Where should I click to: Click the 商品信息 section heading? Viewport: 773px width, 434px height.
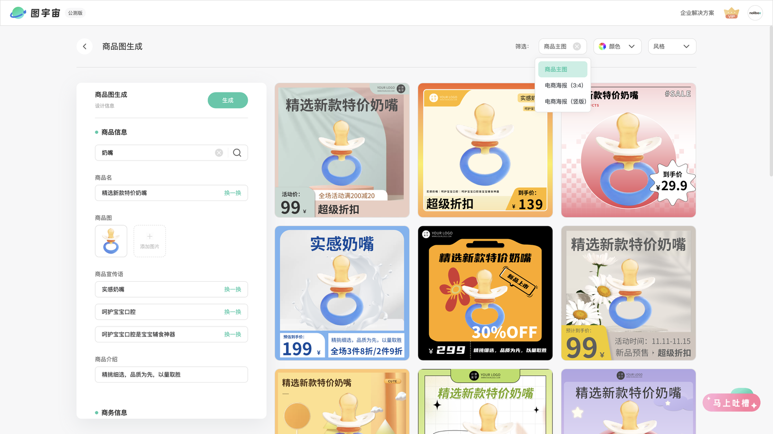pyautogui.click(x=114, y=132)
